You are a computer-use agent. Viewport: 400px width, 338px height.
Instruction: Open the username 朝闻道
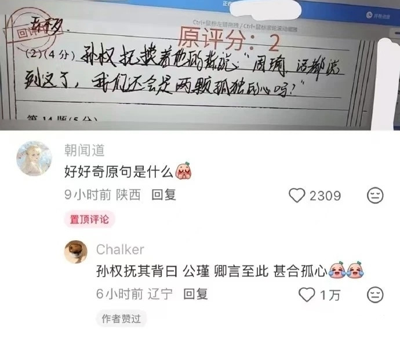click(85, 150)
